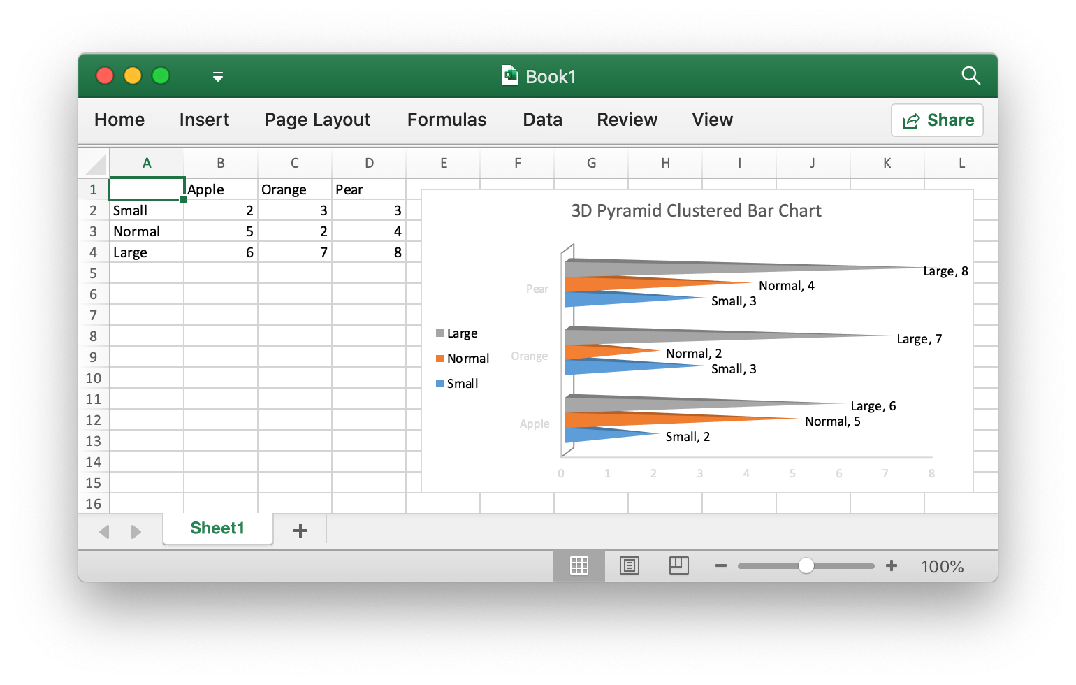This screenshot has width=1076, height=685.
Task: Add a new worksheet with the plus icon
Action: coord(300,530)
